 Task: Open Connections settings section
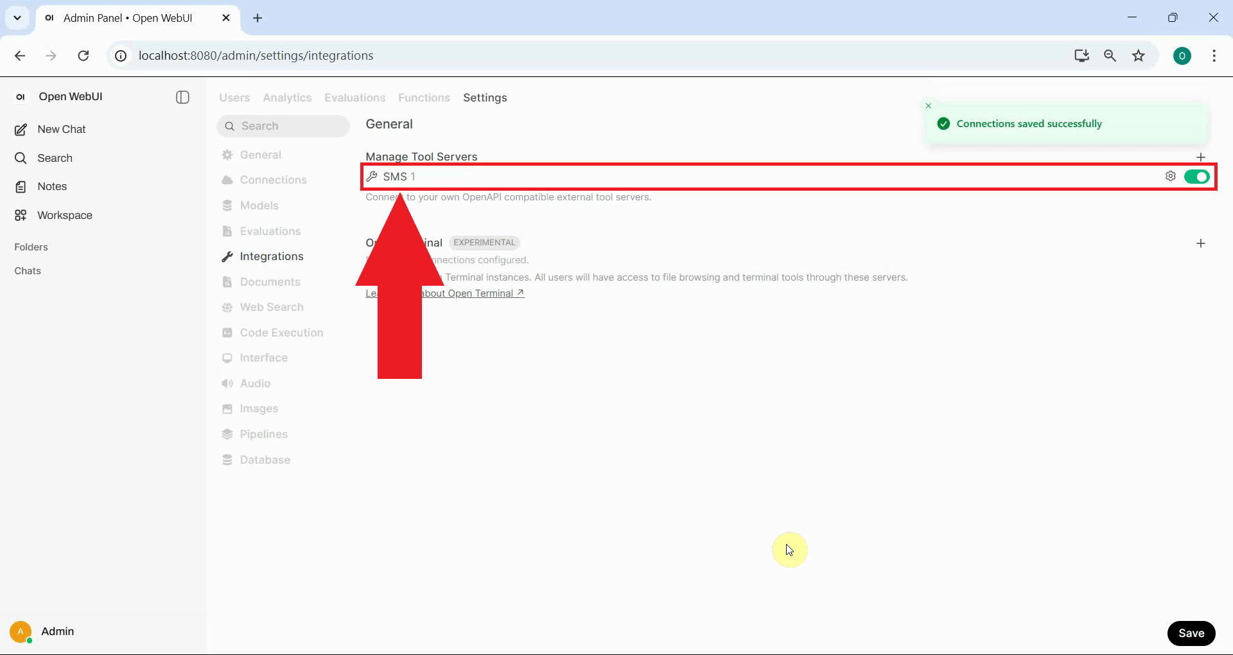click(x=273, y=180)
